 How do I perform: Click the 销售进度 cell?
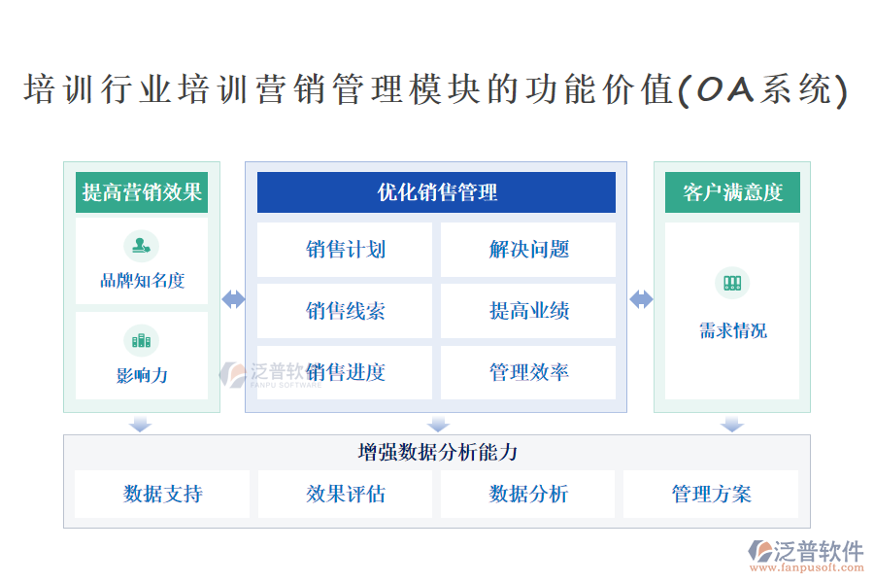[x=345, y=372]
